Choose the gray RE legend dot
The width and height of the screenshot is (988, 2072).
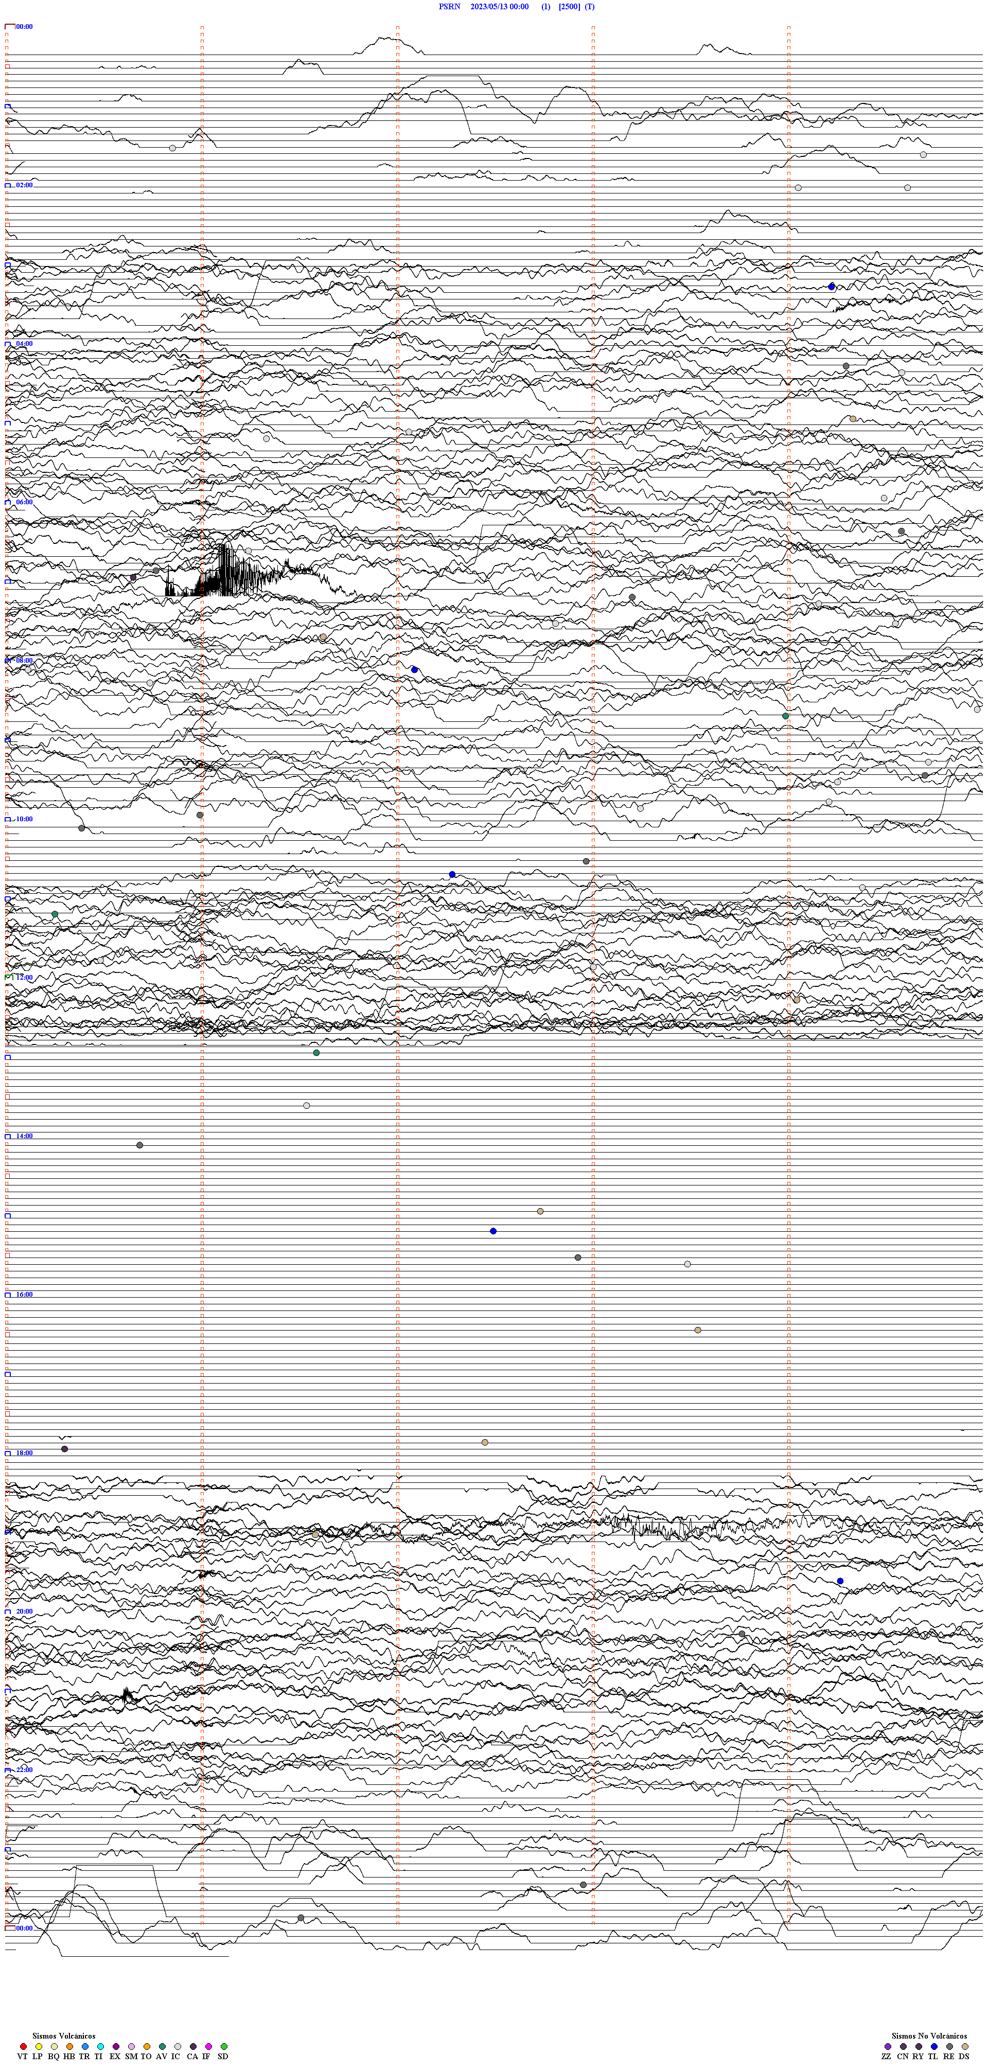(x=950, y=2046)
